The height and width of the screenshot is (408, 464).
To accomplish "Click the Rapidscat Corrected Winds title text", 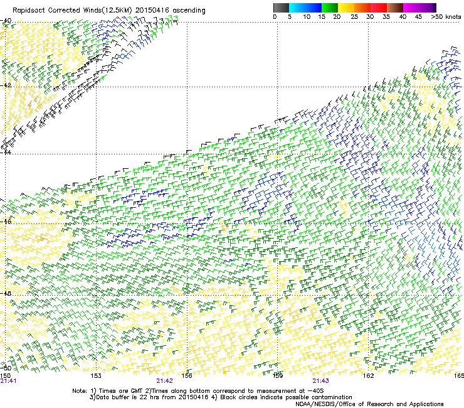I will (109, 11).
